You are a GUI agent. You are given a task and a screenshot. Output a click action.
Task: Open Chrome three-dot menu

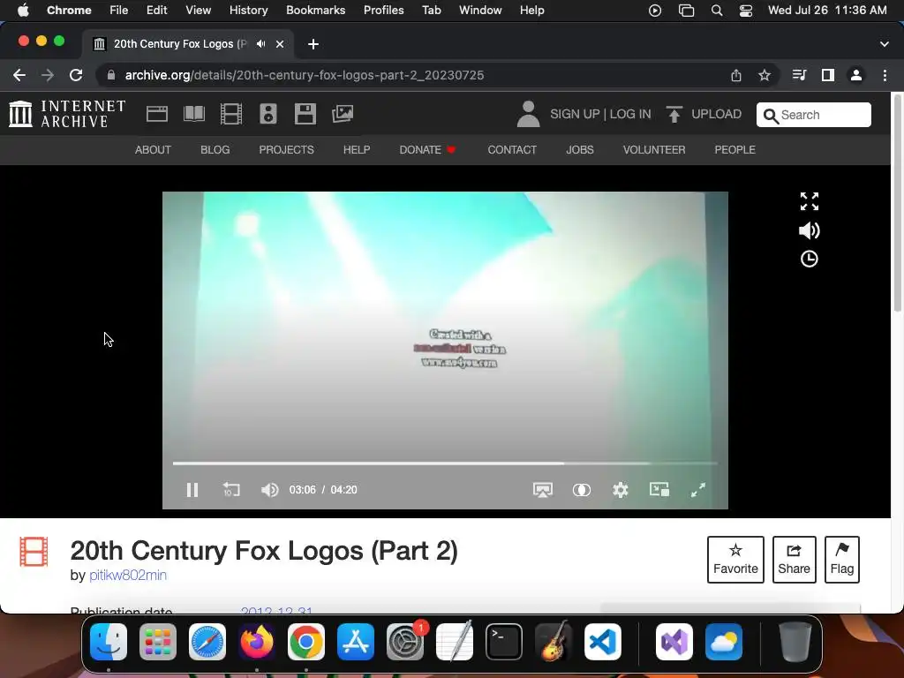tap(885, 75)
